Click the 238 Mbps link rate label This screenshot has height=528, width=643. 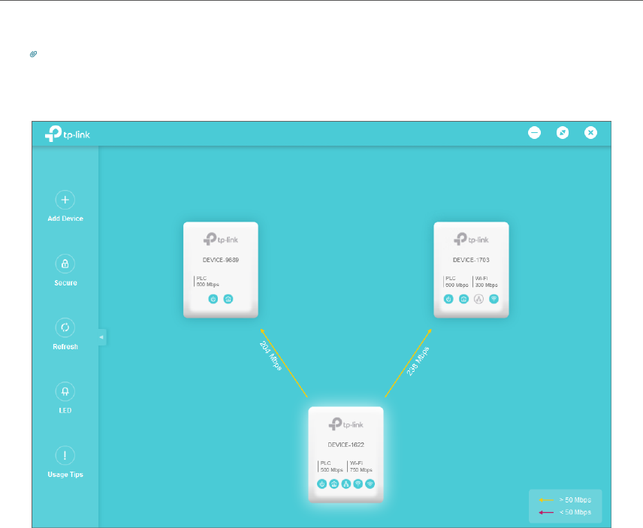pos(418,361)
